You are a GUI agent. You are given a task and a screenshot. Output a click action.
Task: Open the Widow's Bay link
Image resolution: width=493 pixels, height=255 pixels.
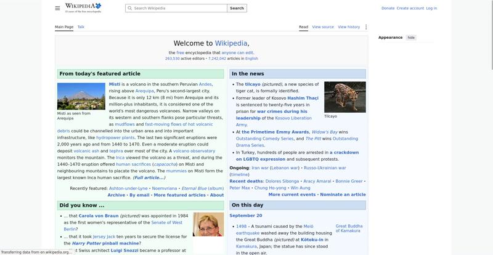(325, 132)
